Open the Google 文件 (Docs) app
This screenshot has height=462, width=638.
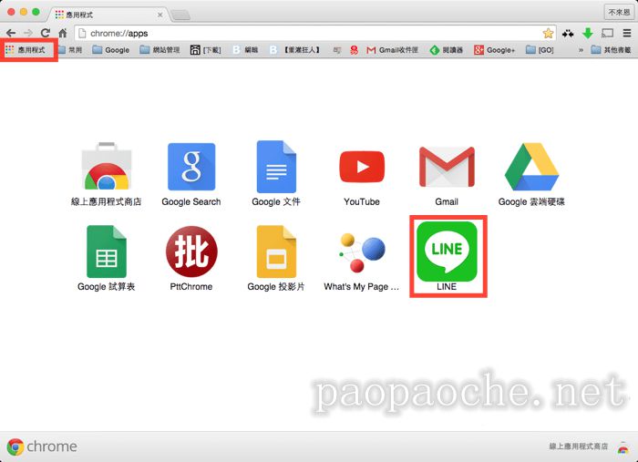pyautogui.click(x=276, y=167)
